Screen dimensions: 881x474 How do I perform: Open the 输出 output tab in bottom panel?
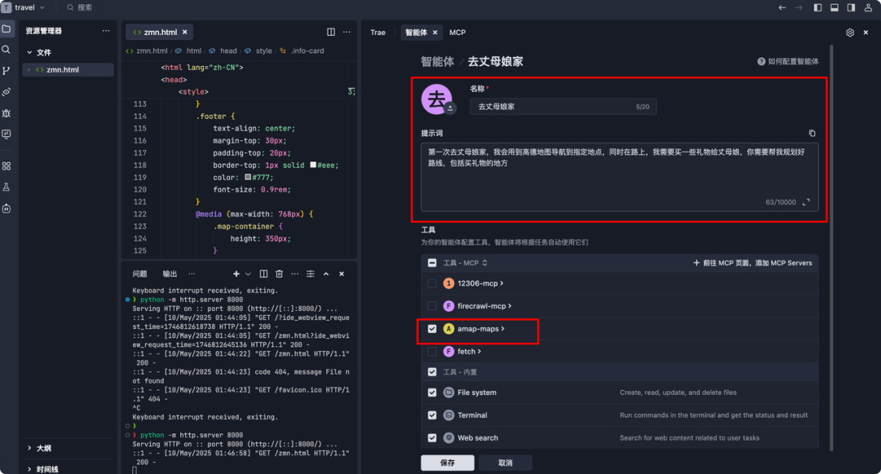click(x=170, y=274)
